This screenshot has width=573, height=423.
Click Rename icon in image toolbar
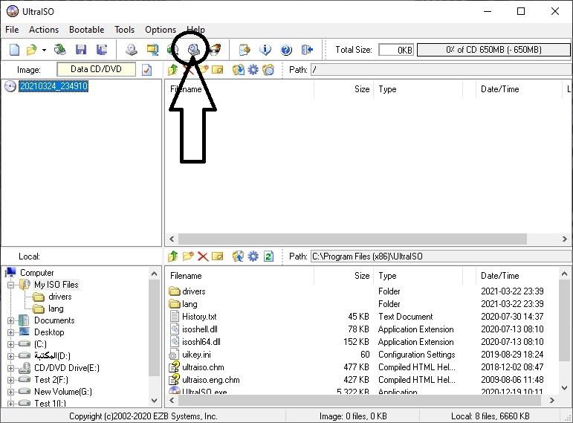point(218,69)
